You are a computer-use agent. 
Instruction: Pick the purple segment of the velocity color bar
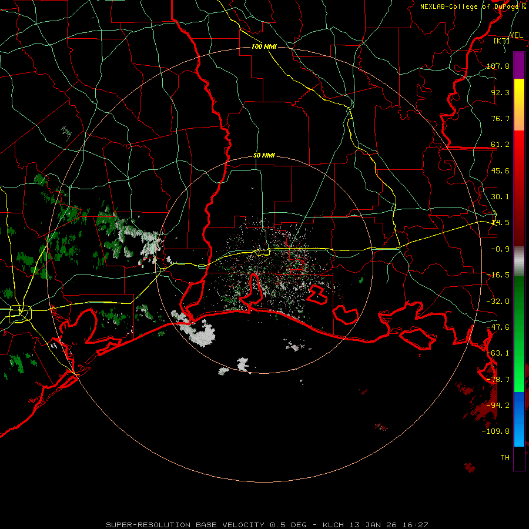click(x=519, y=65)
